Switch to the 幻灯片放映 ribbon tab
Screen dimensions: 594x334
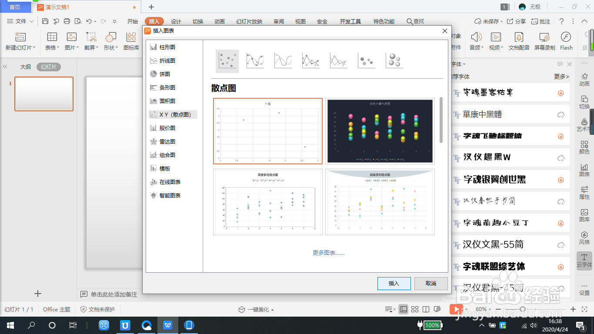[249, 21]
